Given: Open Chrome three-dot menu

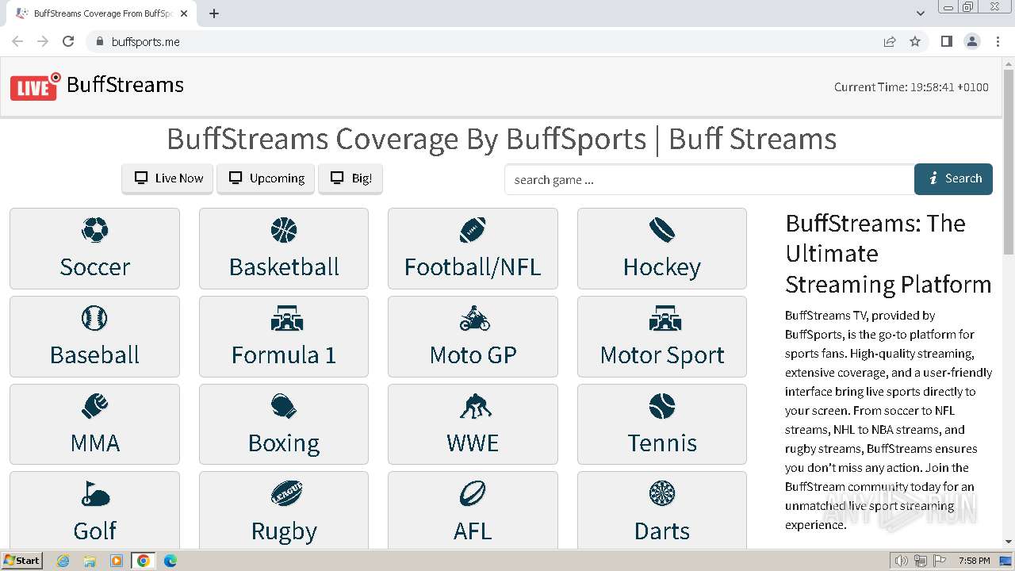Looking at the screenshot, I should (x=998, y=41).
